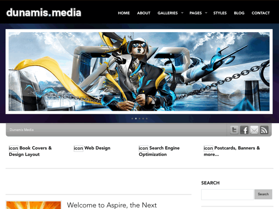Focus the search text field
The width and height of the screenshot is (279, 209).
[228, 194]
